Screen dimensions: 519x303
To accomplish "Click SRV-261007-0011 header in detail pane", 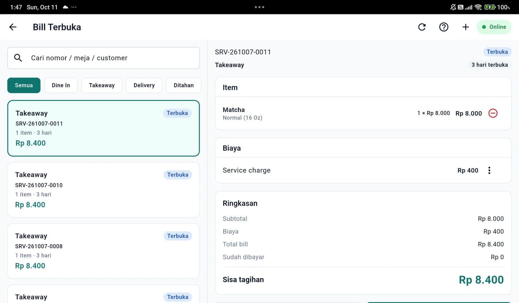I will coord(243,52).
